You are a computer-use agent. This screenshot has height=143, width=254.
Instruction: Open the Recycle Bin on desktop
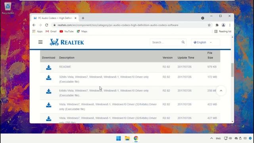pyautogui.click(x=8, y=8)
